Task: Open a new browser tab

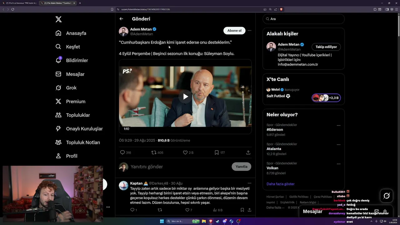Action: click(80, 3)
